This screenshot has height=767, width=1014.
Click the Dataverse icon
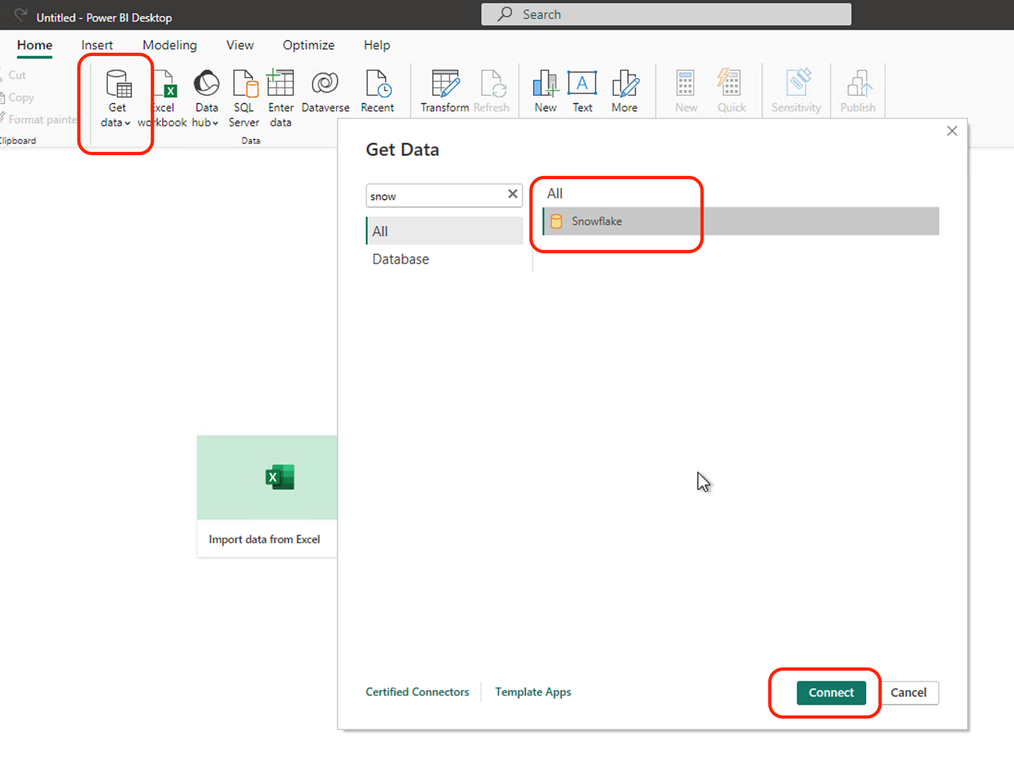click(325, 83)
